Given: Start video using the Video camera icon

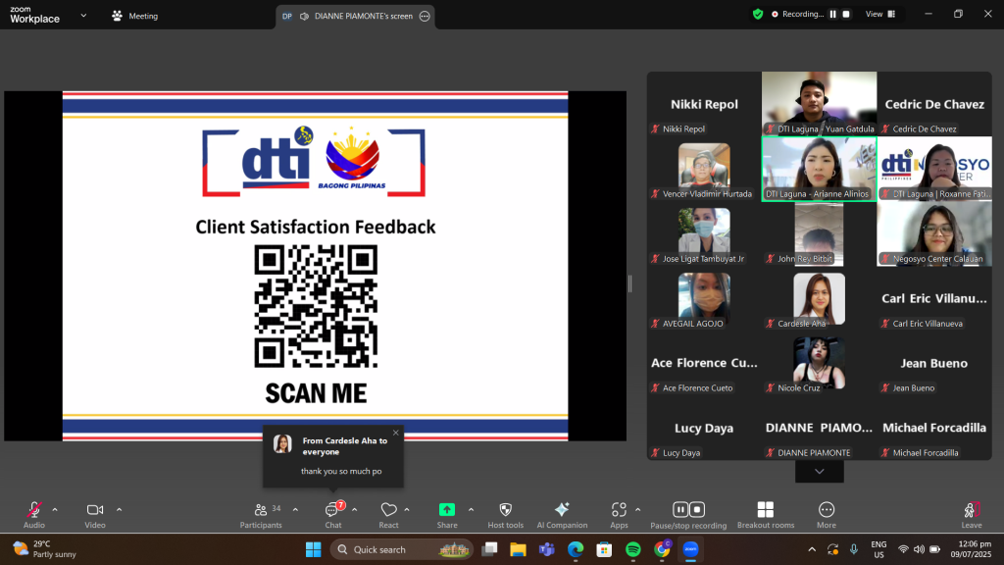Looking at the screenshot, I should click(94, 510).
